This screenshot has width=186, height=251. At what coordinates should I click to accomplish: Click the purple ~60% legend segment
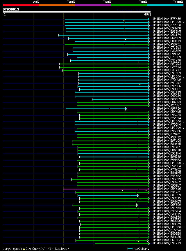click(x=93, y=5)
